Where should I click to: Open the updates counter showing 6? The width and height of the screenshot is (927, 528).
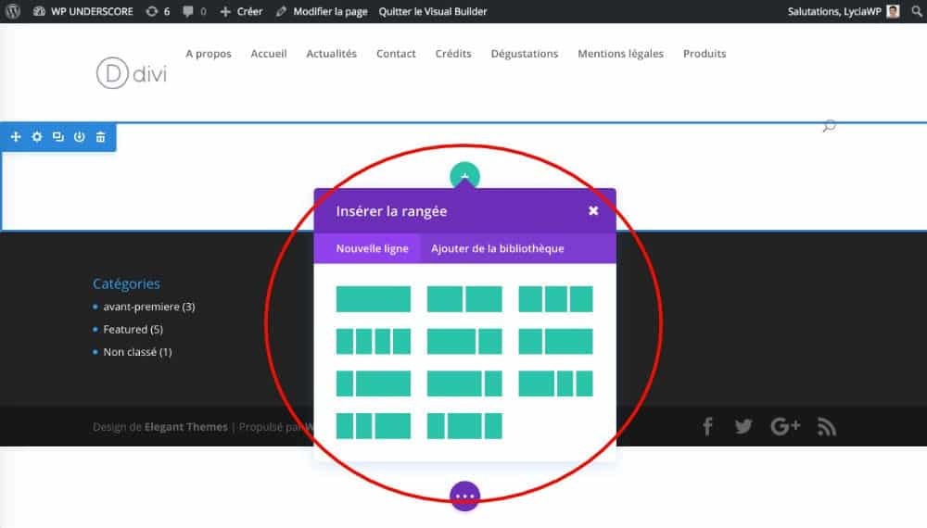click(158, 11)
